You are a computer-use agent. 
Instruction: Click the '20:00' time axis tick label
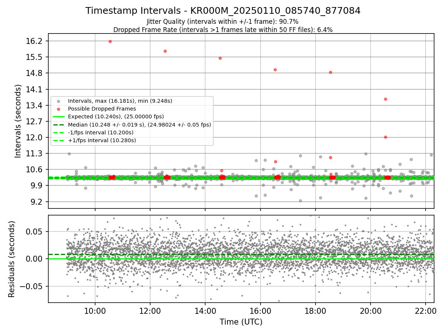371,311
